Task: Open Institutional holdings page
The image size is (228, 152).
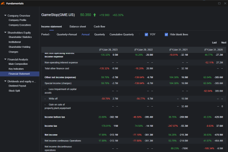Action: point(15,42)
